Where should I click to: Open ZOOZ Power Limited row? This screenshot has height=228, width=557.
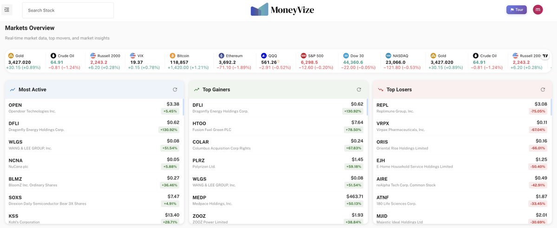[x=278, y=217]
